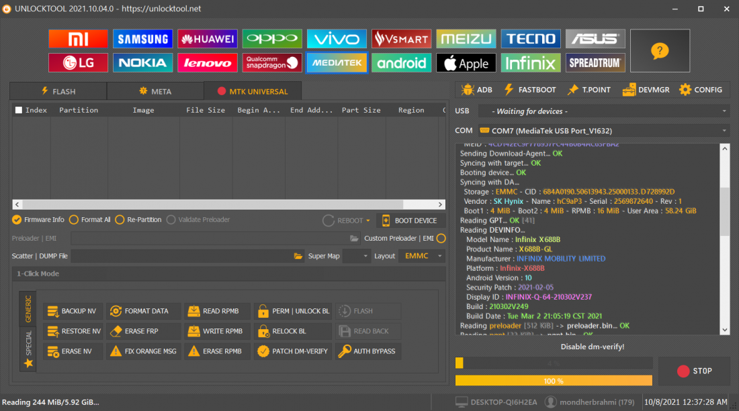Open the ADB bug icon tool

476,90
